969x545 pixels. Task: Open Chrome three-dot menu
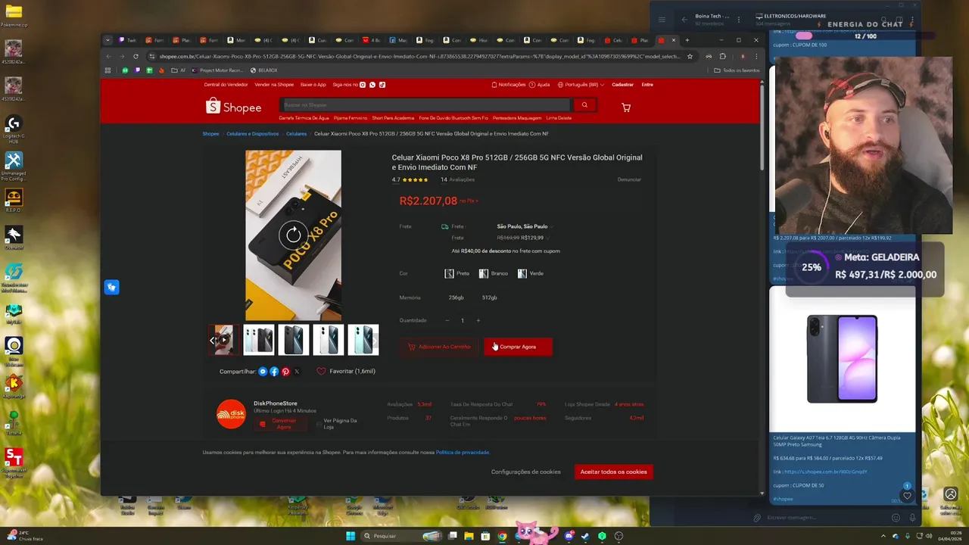[756, 56]
